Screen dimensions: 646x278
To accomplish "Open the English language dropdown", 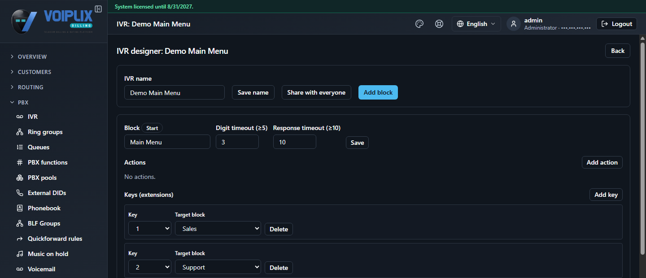I will (476, 24).
